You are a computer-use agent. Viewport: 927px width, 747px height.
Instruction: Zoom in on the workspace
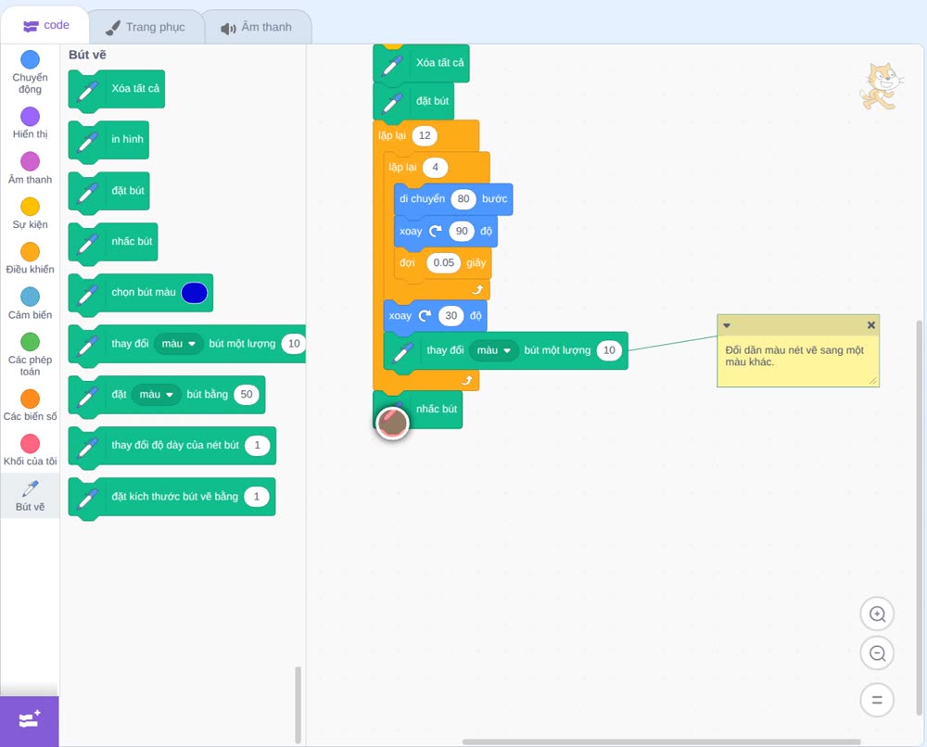pos(877,614)
